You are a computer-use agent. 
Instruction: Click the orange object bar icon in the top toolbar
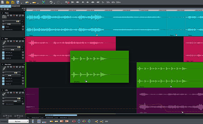coord(34,2)
